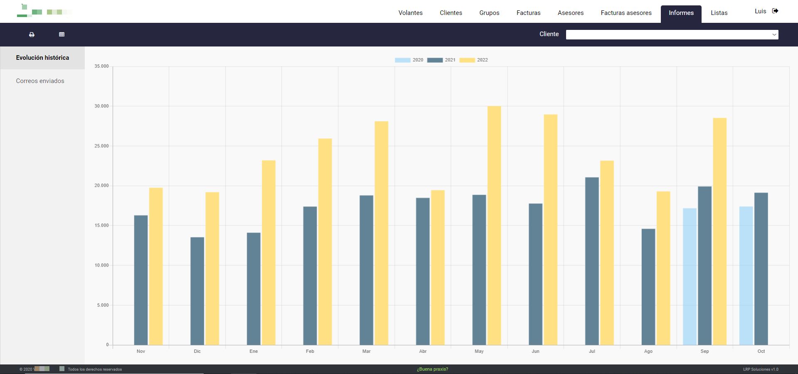The image size is (798, 374).
Task: Toggle the 2021 series in the chart legend
Action: (441, 60)
